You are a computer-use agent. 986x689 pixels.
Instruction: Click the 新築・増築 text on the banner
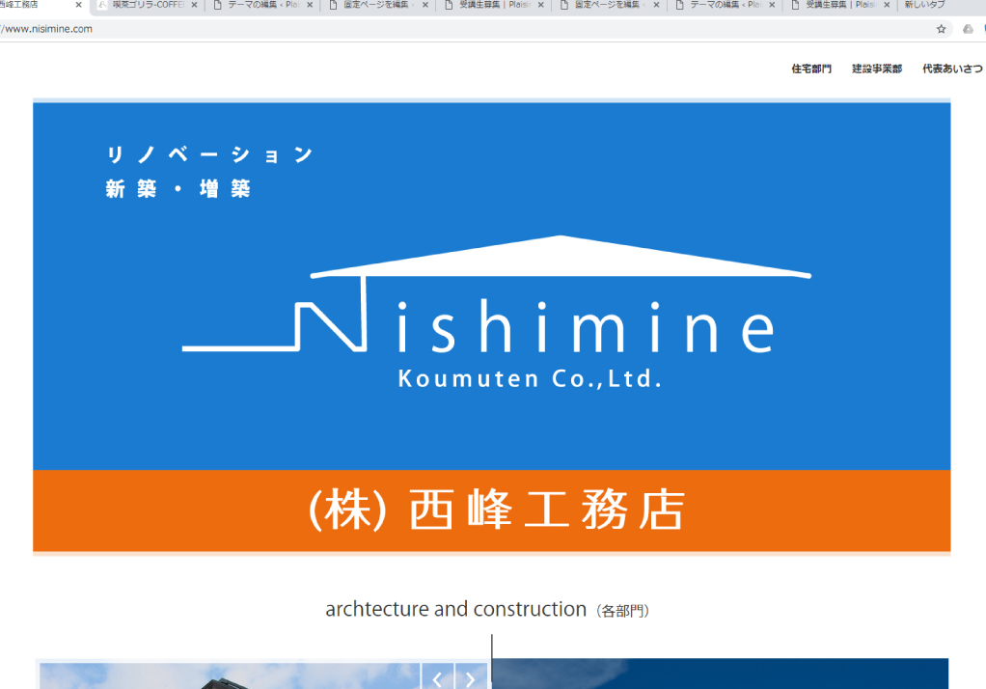tap(178, 188)
